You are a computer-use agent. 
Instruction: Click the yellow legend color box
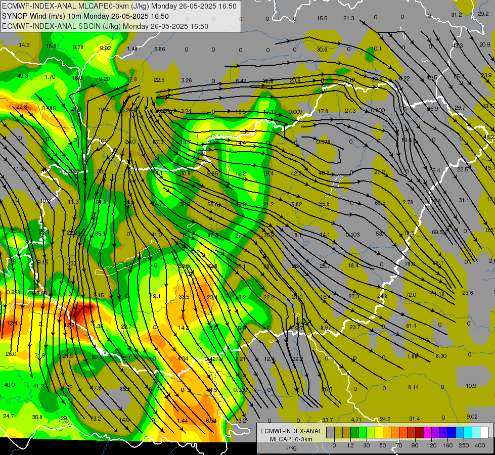379,433
